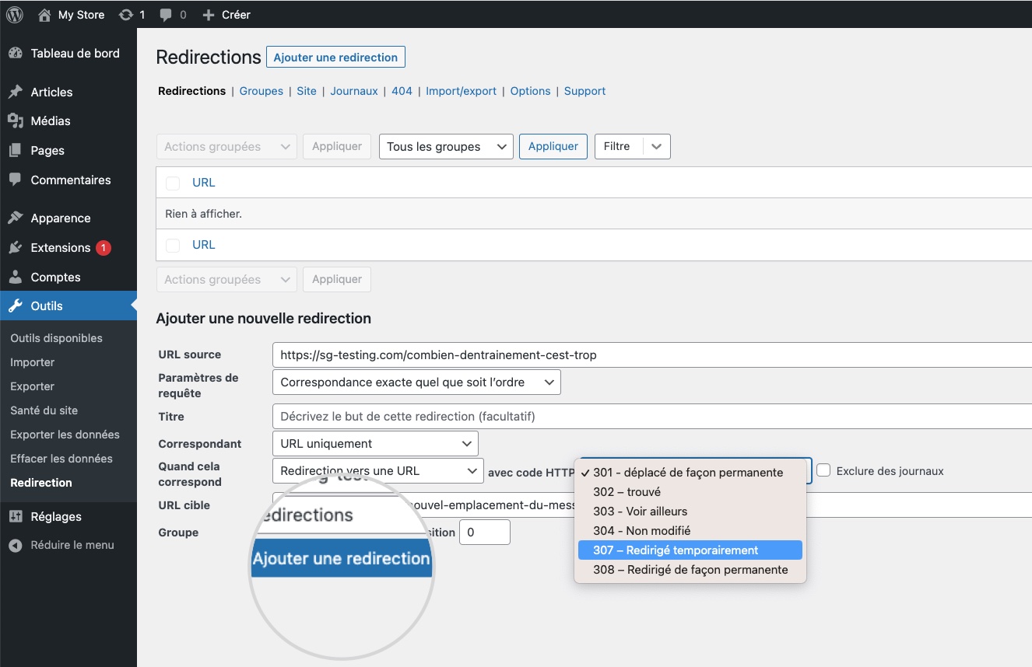Screen dimensions: 1032x667
Task: Click the Apparence brush icon
Action: tap(15, 218)
